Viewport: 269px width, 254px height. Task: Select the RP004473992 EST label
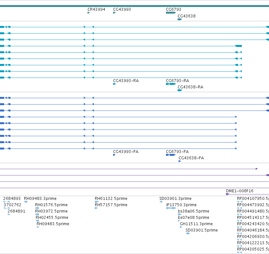click(x=253, y=205)
